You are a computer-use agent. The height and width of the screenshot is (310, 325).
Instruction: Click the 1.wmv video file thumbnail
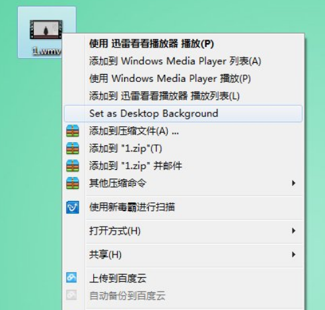click(x=46, y=30)
